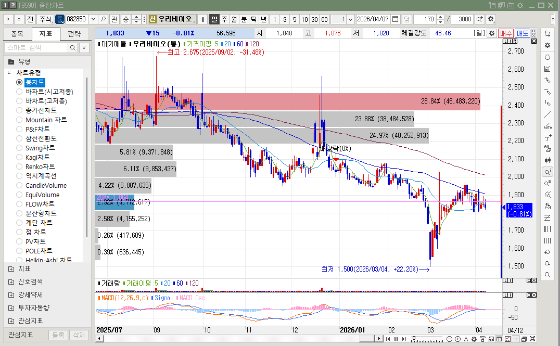Click the 60 minute interval button
This screenshot has width=560, height=346.
tap(324, 19)
